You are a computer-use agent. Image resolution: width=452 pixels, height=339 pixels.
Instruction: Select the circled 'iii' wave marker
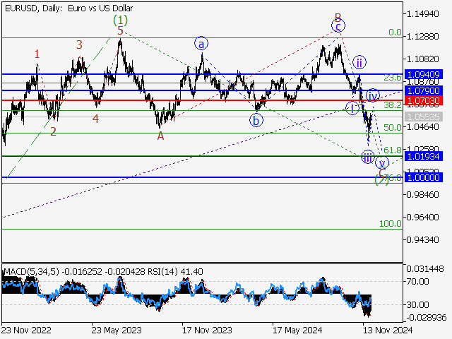367,157
